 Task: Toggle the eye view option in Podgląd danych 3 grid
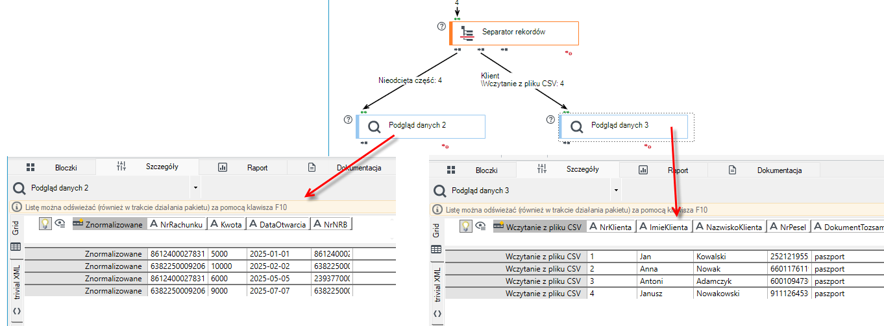point(482,227)
